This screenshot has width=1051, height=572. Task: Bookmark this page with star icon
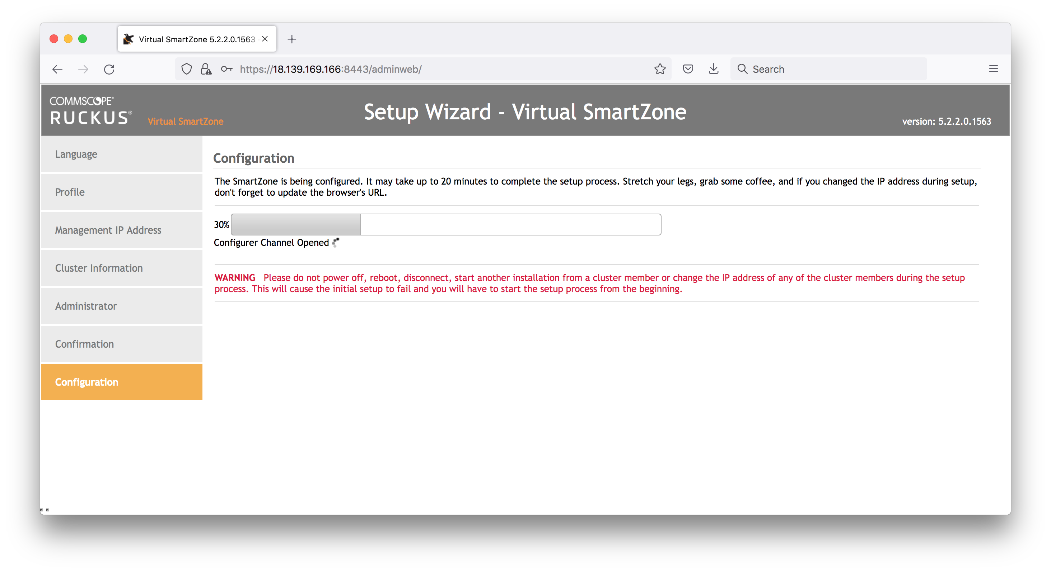[x=660, y=69]
